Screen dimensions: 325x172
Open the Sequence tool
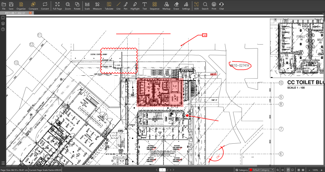(155, 6)
